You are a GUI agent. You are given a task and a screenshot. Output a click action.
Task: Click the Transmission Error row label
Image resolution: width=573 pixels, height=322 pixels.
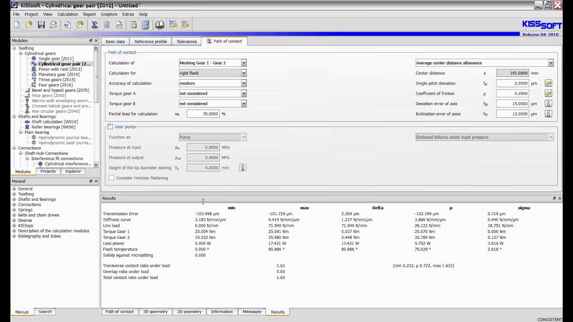[x=120, y=214]
